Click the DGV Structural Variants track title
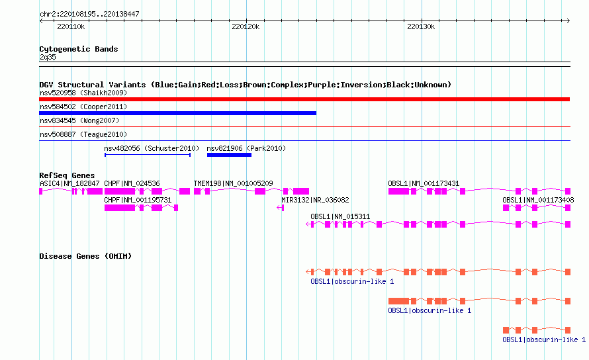The image size is (589, 360). (246, 85)
